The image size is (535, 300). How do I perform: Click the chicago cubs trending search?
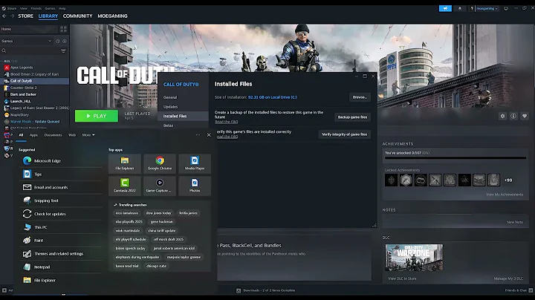(156, 266)
